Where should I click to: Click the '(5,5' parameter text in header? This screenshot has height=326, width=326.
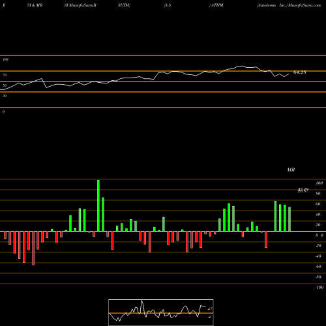point(168,5)
